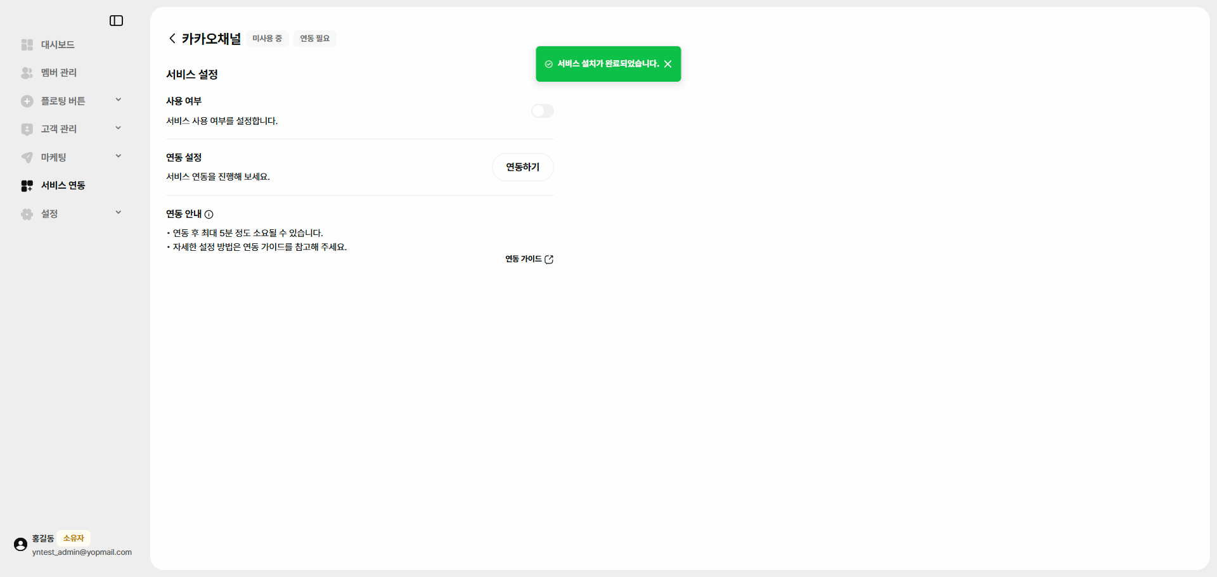
Task: Click the 서비스 연동 grid icon
Action: tap(27, 186)
